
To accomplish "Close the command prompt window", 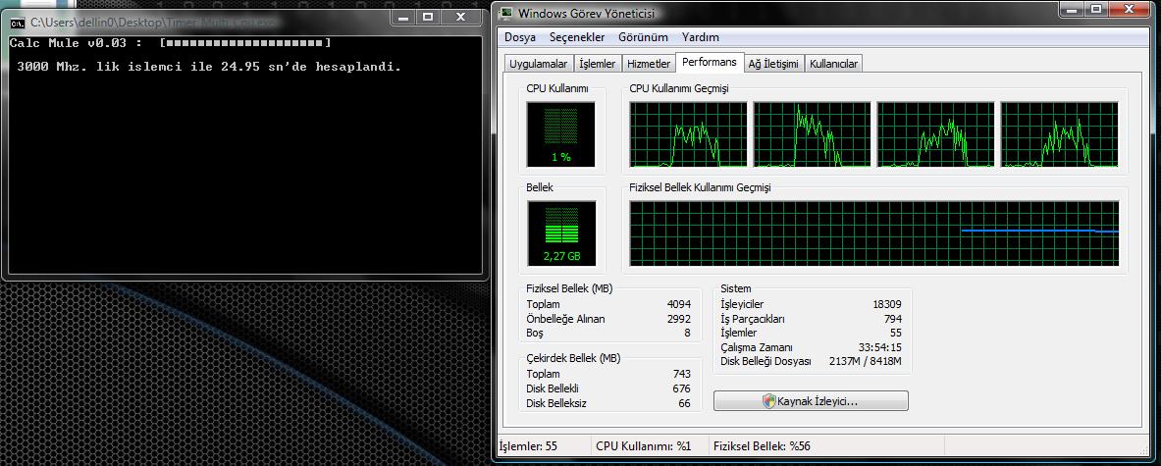I will point(460,16).
